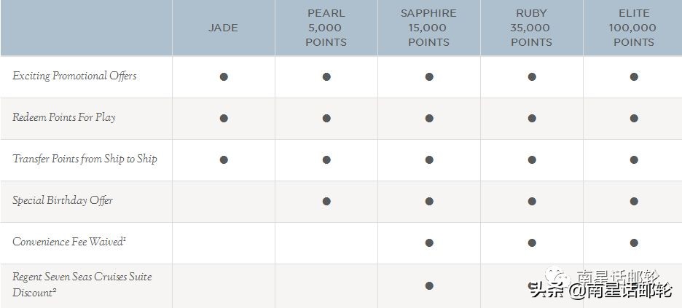Select the PEARL 5,000 POINTS column header
Viewport: 682px width, 308px height.
coord(326,28)
